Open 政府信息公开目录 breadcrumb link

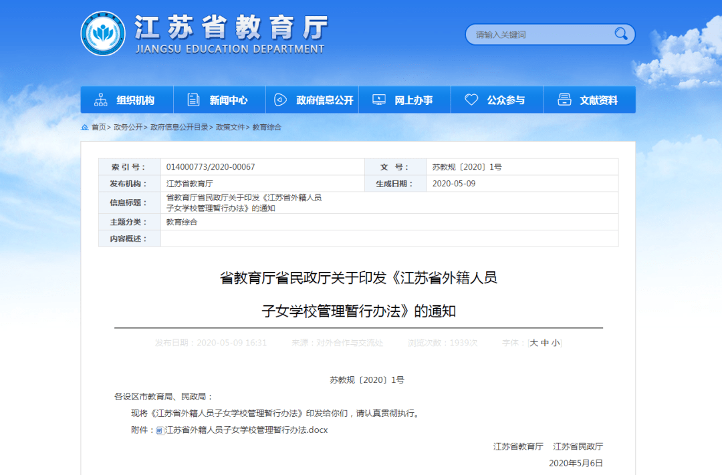coord(179,127)
